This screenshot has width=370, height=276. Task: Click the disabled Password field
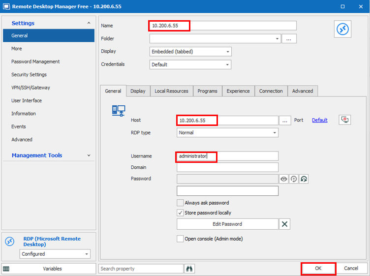point(227,179)
